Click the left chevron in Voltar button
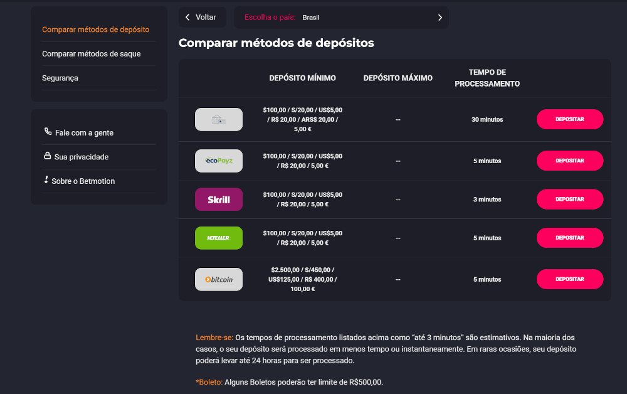This screenshot has height=394, width=627. (x=187, y=18)
